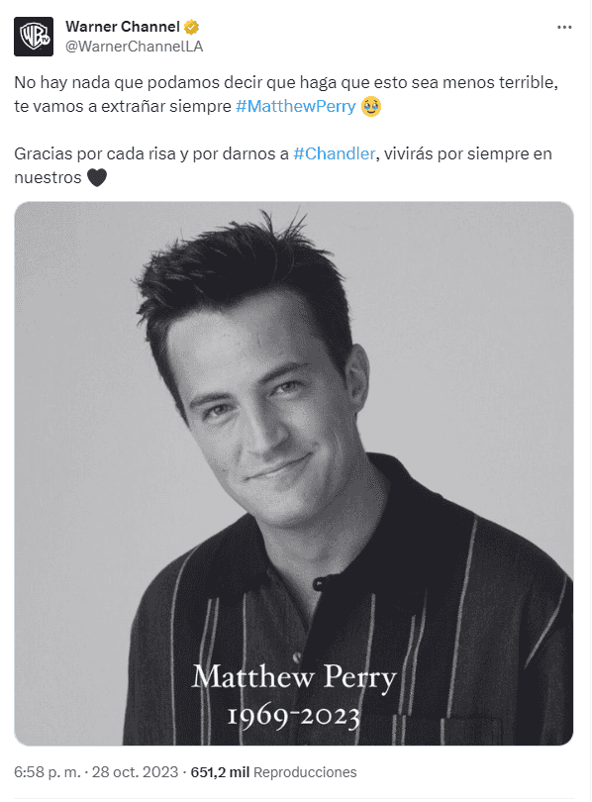Click the 'Gracias por cada risa' paragraph
Screen dimensions: 592x802
283,165
